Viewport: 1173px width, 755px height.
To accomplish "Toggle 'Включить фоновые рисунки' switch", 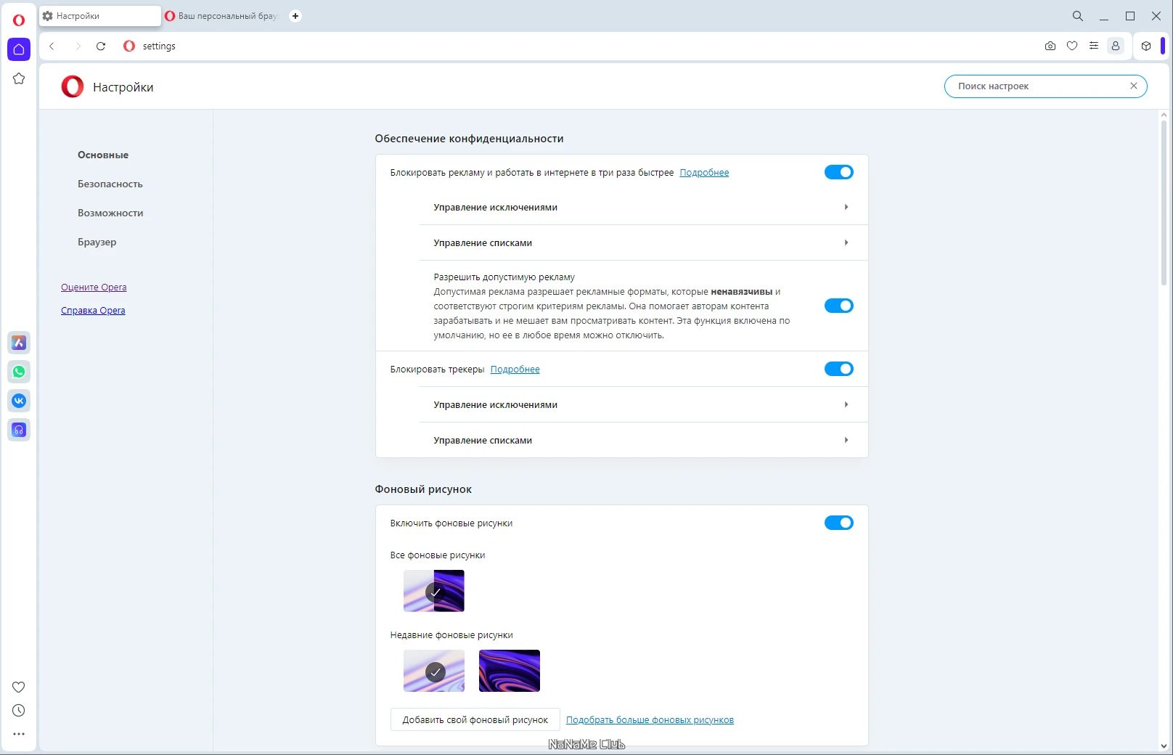I will tap(839, 523).
